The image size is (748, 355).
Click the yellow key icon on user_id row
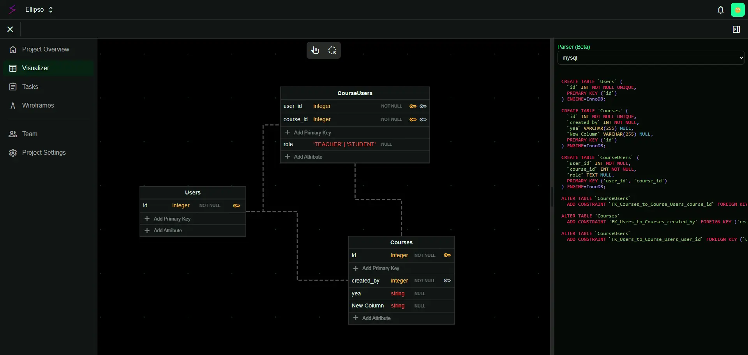tap(413, 106)
